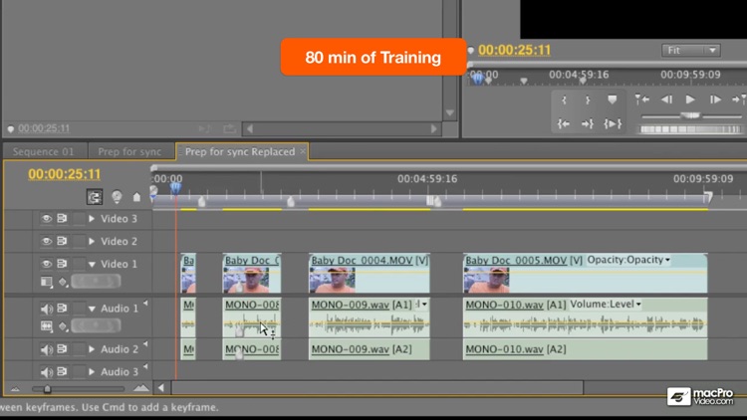Show keyframes button on Video 1
The image size is (747, 420).
(x=63, y=282)
